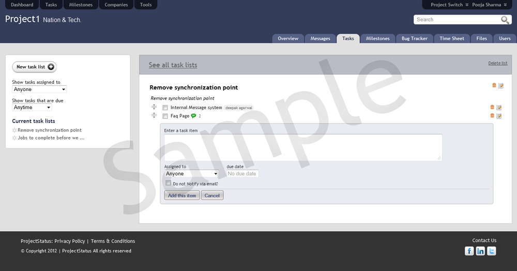Open the Facebook social icon

(x=469, y=251)
